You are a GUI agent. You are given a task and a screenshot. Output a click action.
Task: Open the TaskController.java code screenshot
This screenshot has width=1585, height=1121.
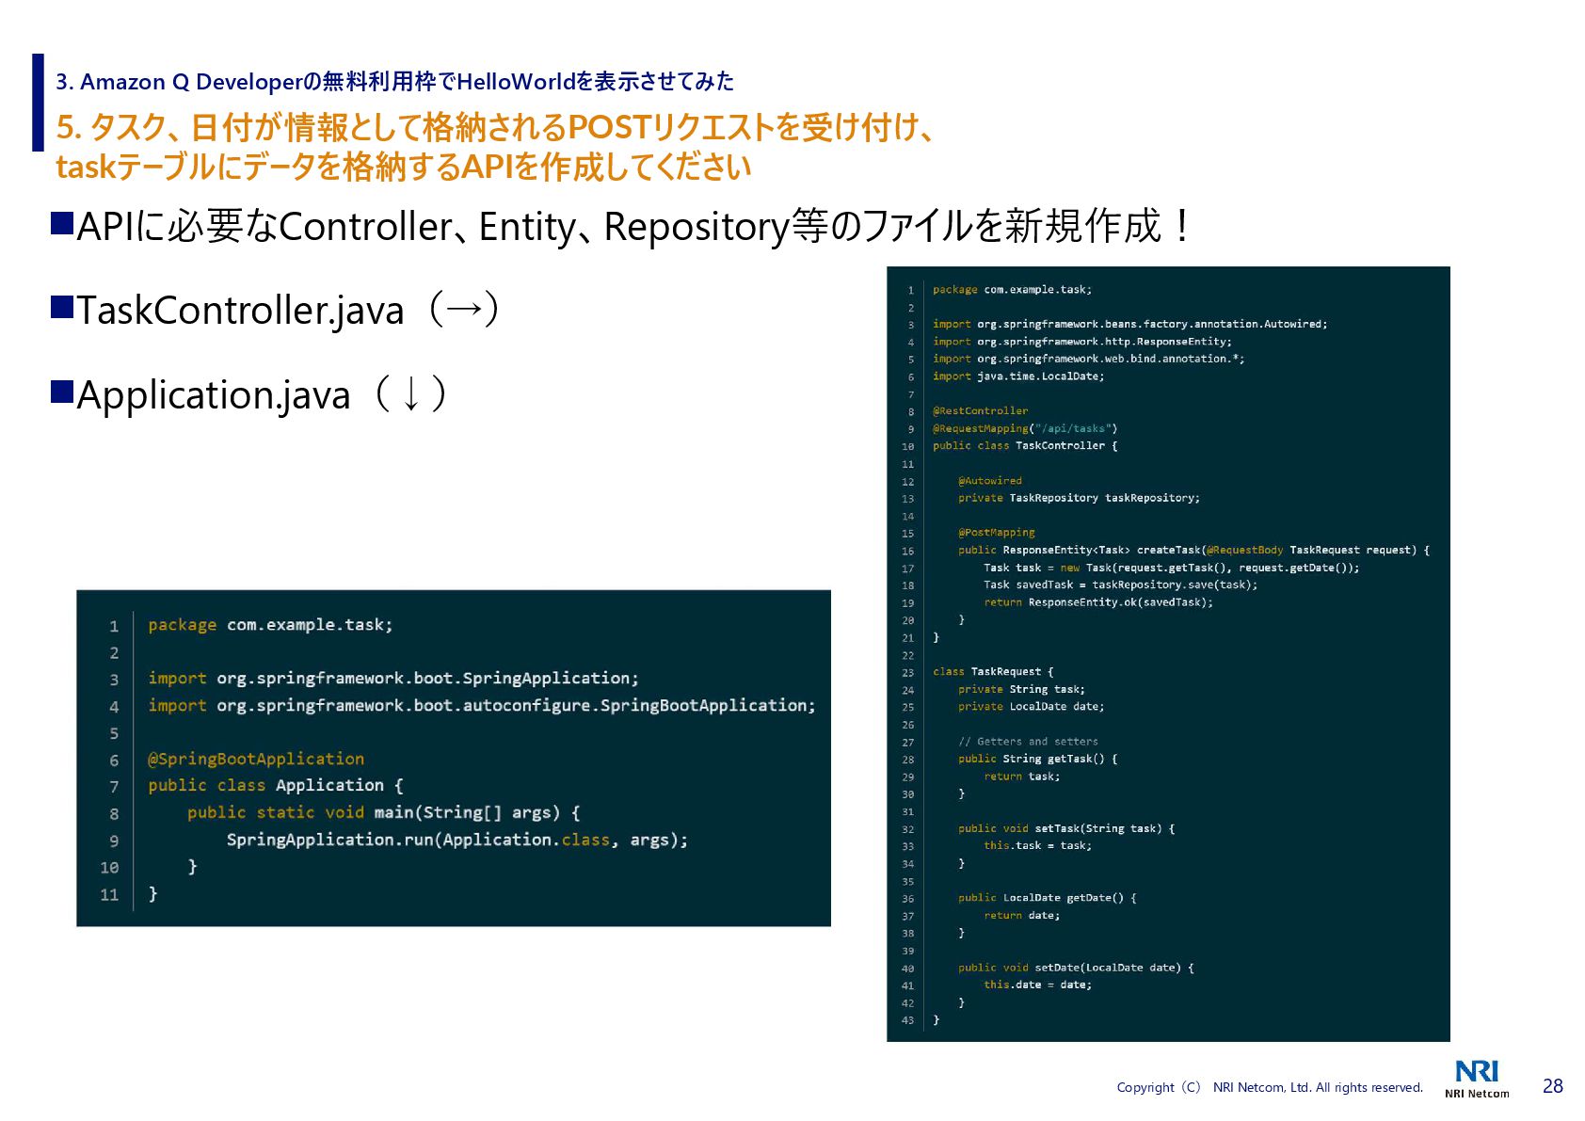click(x=1168, y=654)
